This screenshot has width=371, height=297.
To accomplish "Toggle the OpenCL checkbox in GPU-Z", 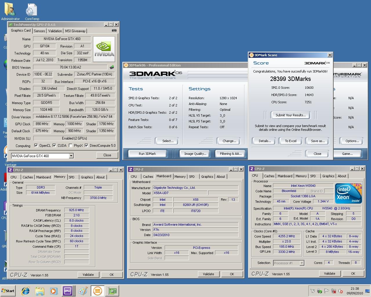I will click(x=36, y=146).
